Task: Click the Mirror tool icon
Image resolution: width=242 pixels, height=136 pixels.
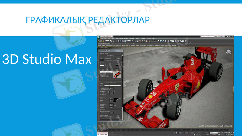Action: (x=161, y=41)
